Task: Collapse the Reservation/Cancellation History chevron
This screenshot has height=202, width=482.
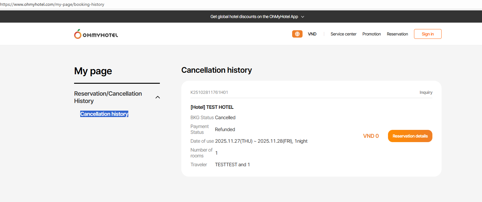Action: pyautogui.click(x=158, y=97)
